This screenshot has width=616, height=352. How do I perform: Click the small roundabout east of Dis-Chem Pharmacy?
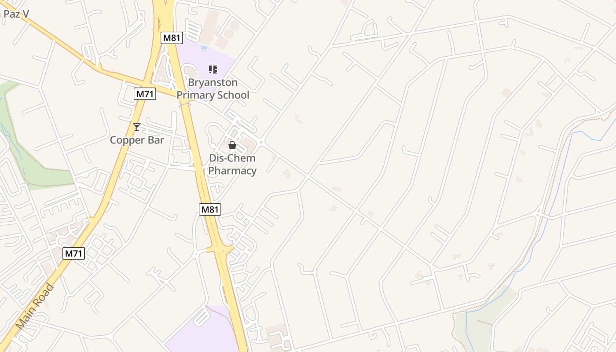coord(261,142)
